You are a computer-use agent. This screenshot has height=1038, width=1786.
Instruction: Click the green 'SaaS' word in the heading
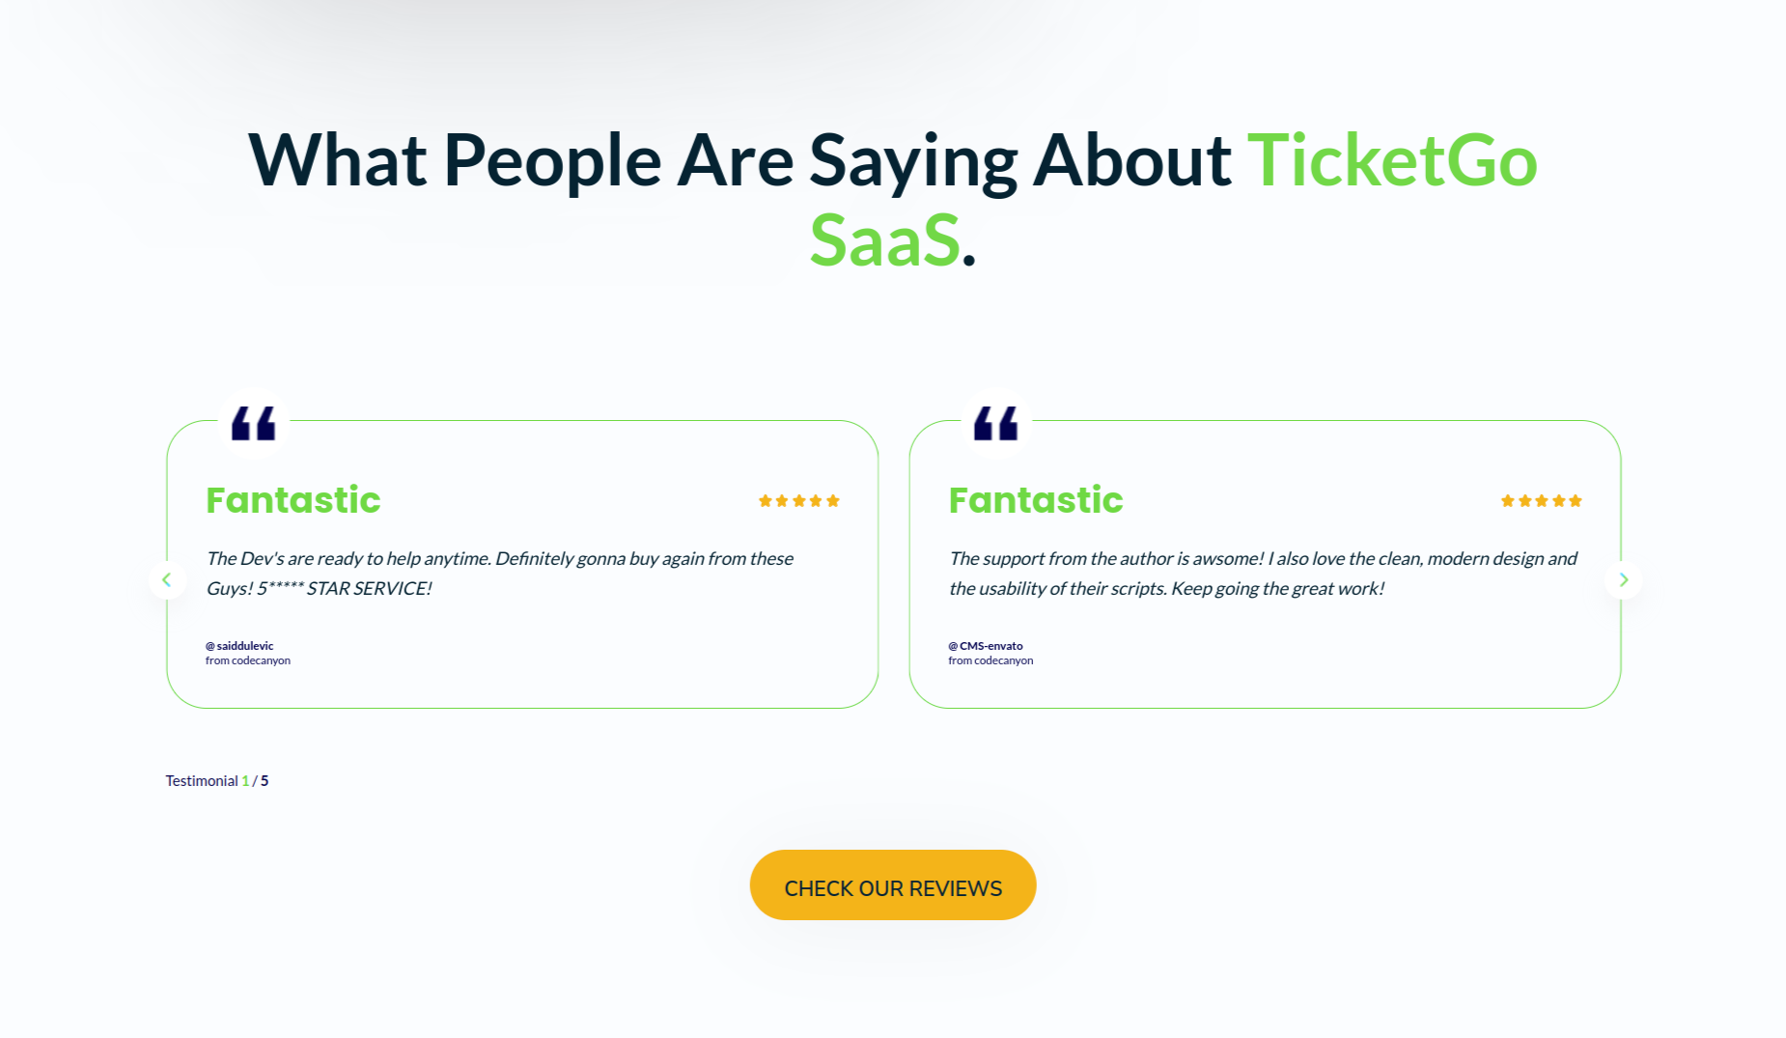pos(884,240)
